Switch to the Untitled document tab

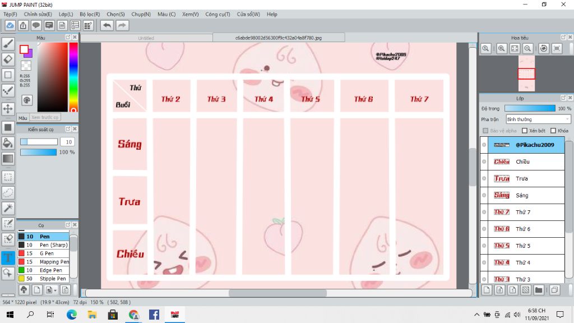pyautogui.click(x=146, y=38)
